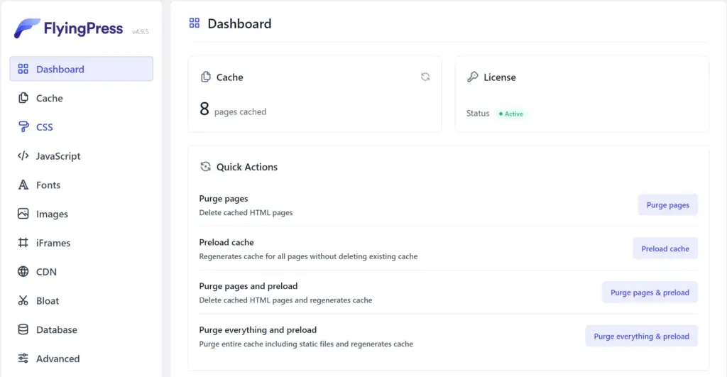Click the FlyingPress logo icon
This screenshot has height=377, width=727.
tap(27, 28)
